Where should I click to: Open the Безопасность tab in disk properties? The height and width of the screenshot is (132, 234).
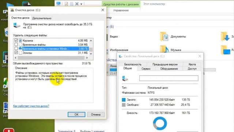[x=133, y=65]
